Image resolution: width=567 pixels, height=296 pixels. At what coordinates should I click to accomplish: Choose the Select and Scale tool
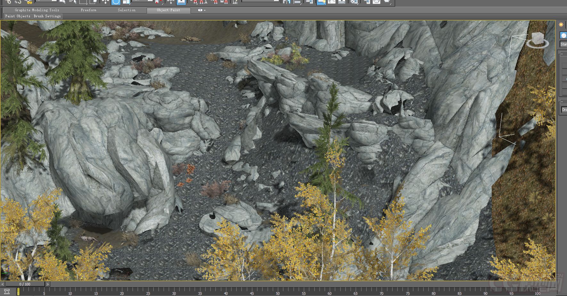pos(126,2)
